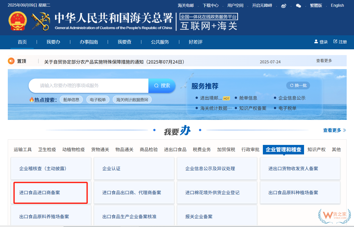Click the speaker announcement icon
Viewport: 354px width, 227px height.
coord(11,61)
